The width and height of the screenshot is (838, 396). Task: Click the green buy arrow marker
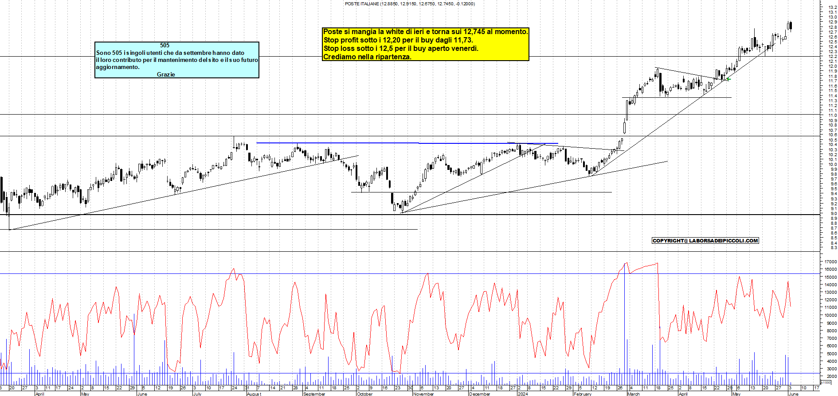tap(728, 79)
